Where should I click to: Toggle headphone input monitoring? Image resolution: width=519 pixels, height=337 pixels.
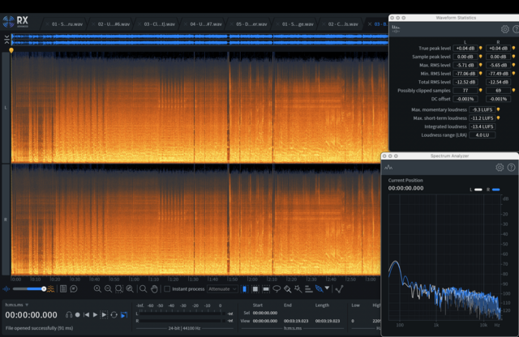(69, 315)
